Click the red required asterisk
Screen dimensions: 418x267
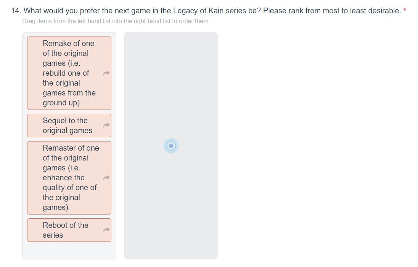405,11
